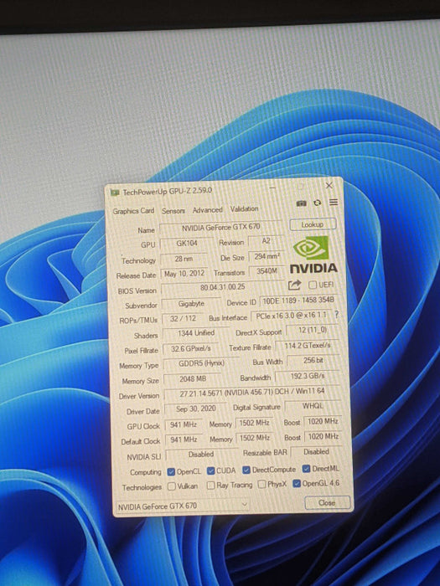Click the NVIDIA SLI value Disabled
This screenshot has width=440, height=586.
201,455
